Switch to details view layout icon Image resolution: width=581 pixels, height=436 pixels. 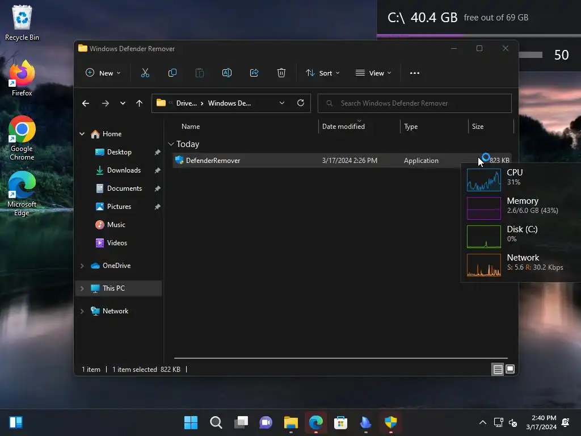click(x=498, y=369)
